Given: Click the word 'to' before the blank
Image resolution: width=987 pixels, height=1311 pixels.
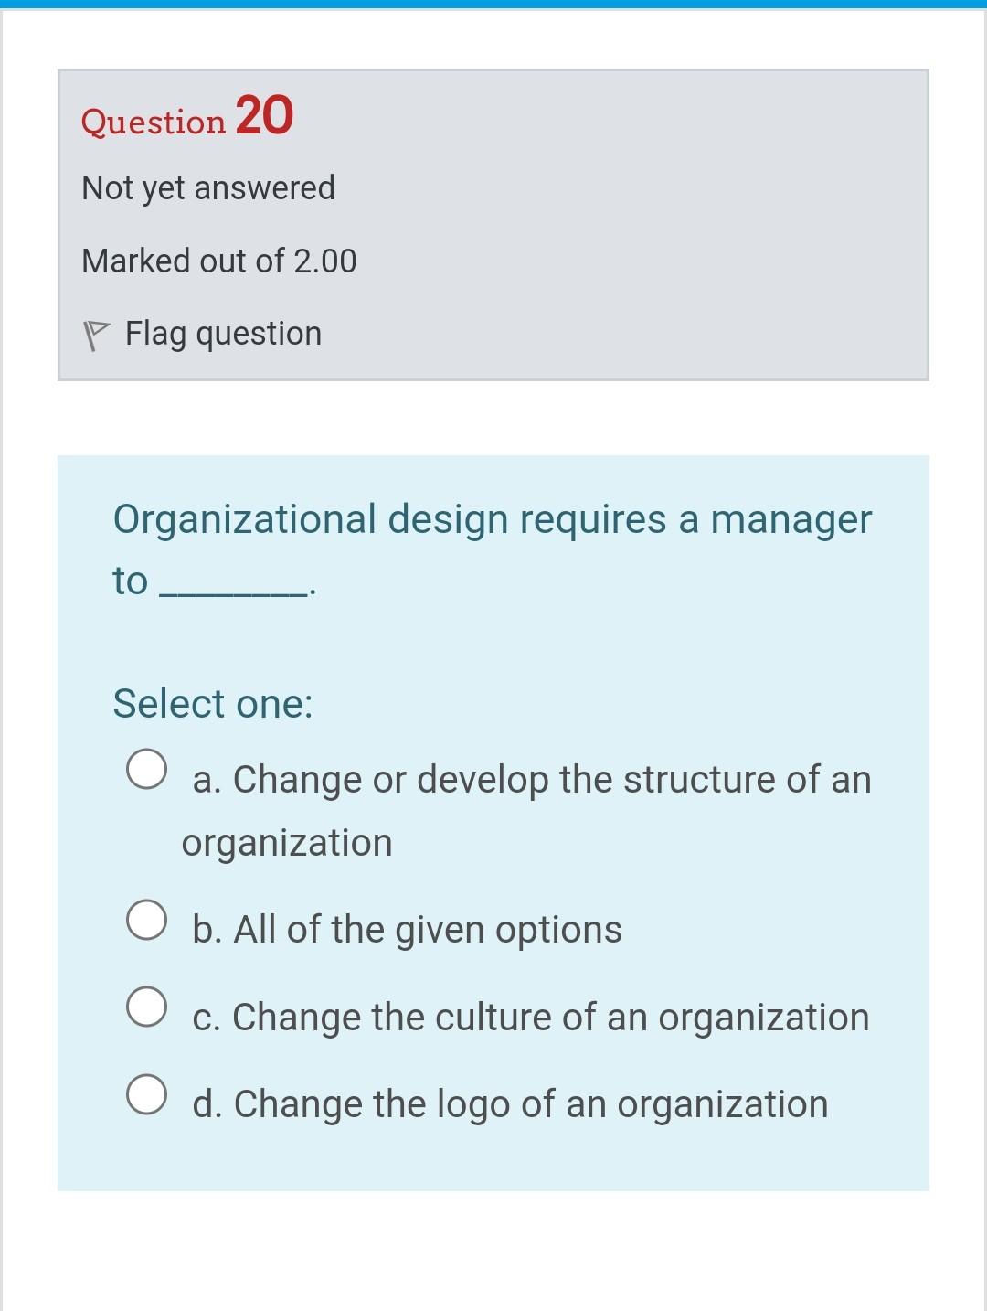Looking at the screenshot, I should pos(130,581).
